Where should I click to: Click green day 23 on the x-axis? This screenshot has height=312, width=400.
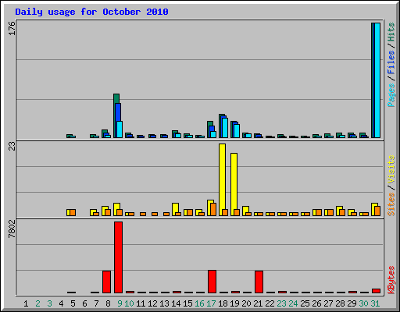tap(281, 303)
